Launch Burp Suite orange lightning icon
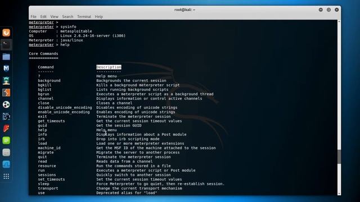Image resolution: width=360 pixels, height=202 pixels. click(6, 93)
